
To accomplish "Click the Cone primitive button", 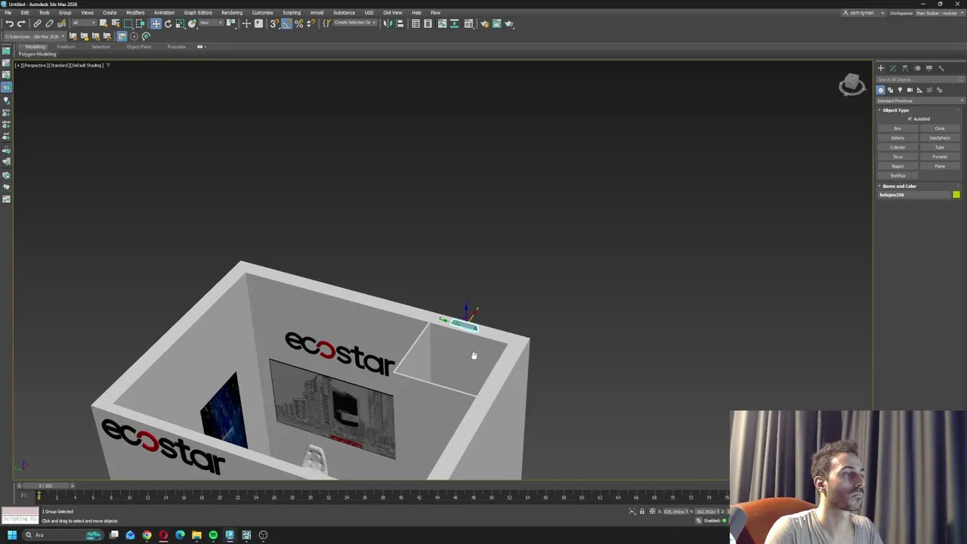I will point(940,128).
